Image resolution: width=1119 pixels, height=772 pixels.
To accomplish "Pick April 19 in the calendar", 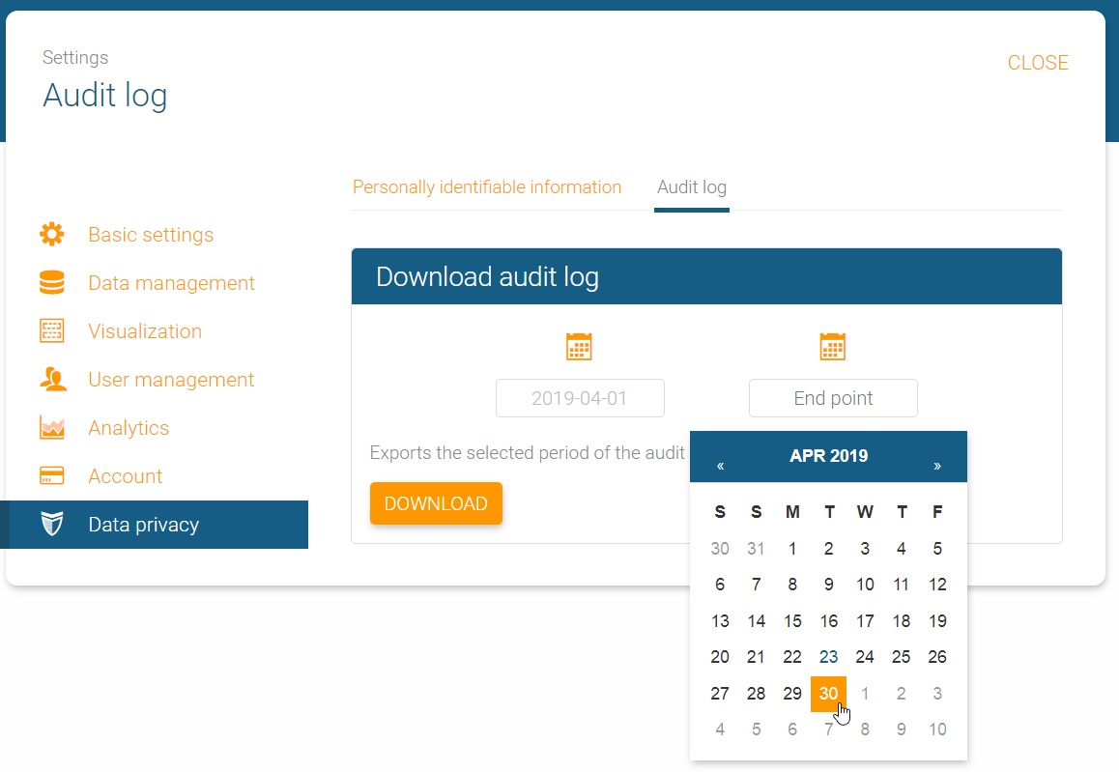I will pos(937,620).
